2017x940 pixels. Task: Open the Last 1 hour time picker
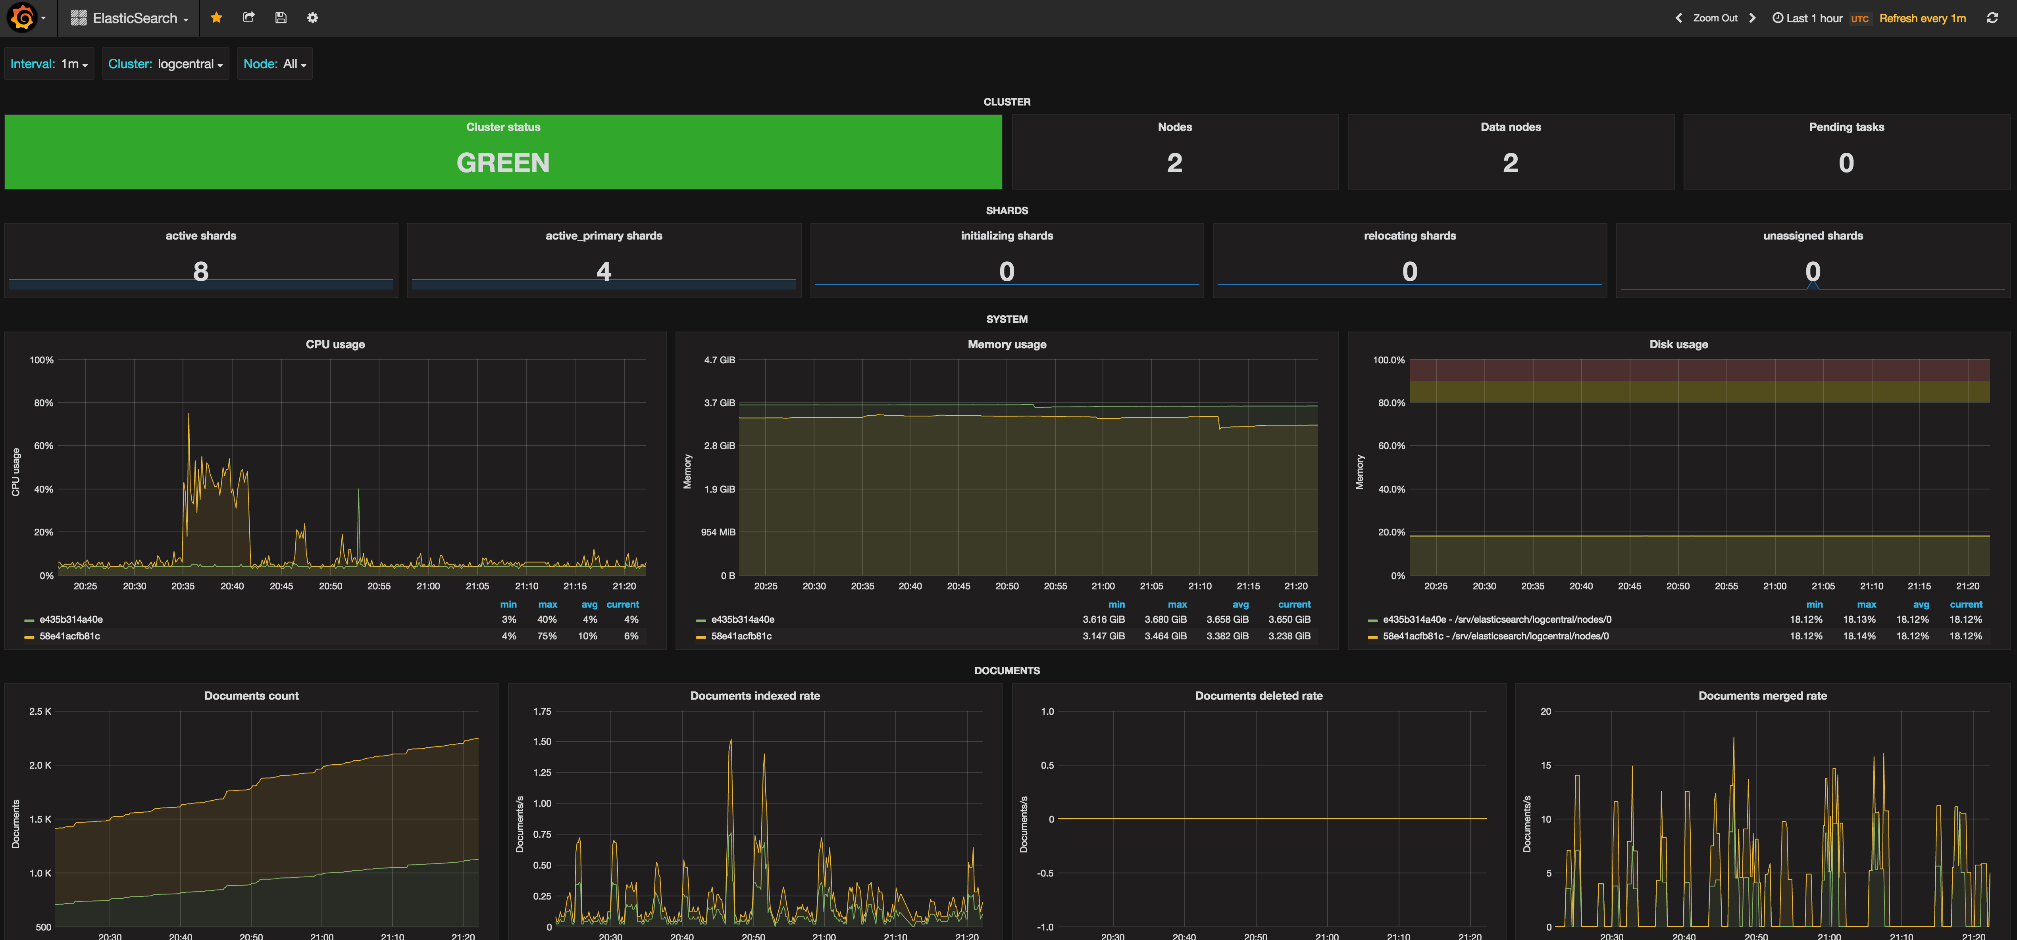(x=1813, y=18)
